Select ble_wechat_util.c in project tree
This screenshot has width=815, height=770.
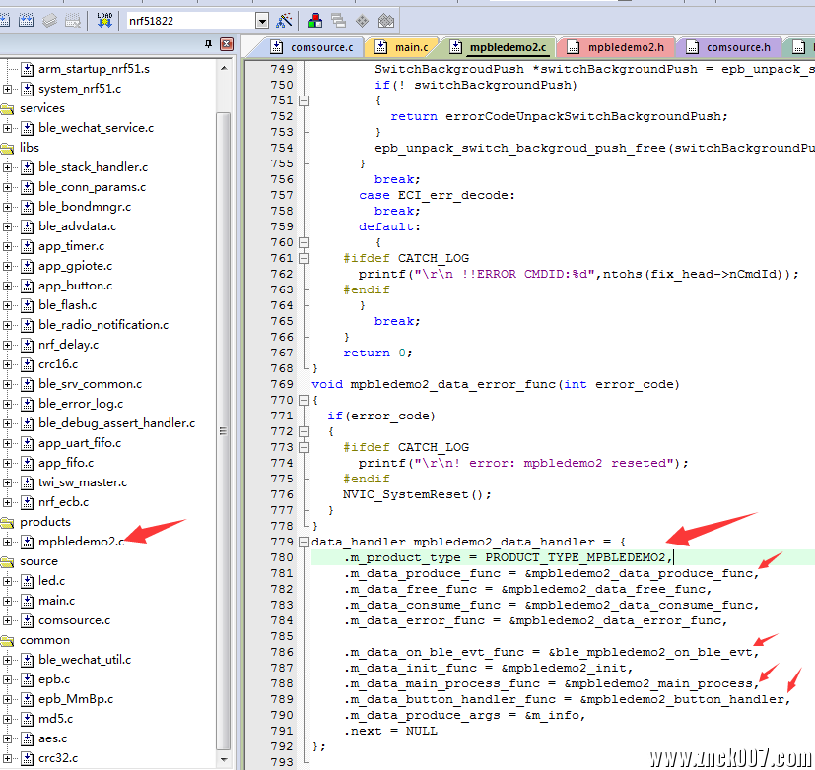click(85, 661)
